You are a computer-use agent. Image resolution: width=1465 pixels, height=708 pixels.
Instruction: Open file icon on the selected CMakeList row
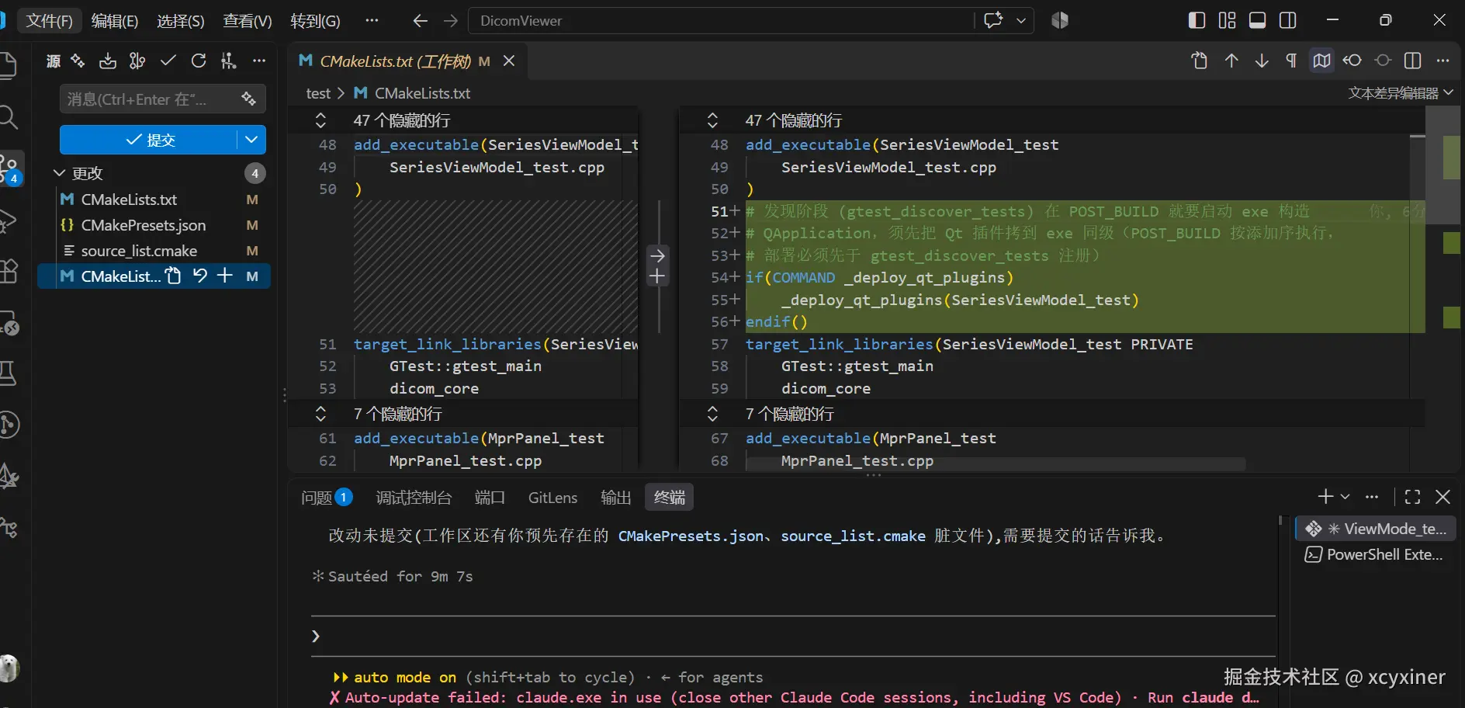tap(173, 276)
